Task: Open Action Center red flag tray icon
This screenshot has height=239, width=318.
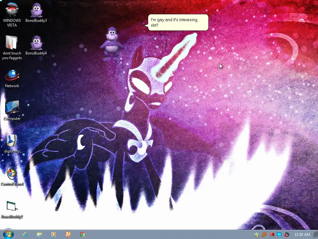Action: (272, 235)
